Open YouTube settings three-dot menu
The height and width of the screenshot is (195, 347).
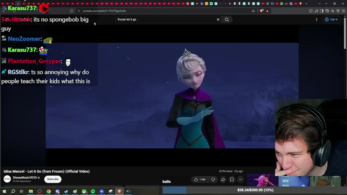point(316,19)
